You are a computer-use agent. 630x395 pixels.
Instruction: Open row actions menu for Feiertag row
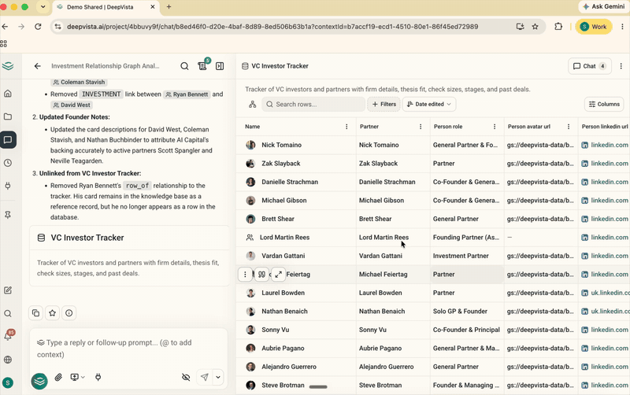[245, 275]
